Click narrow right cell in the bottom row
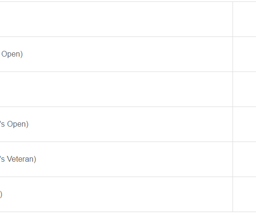The height and width of the screenshot is (214, 256). pos(244,194)
